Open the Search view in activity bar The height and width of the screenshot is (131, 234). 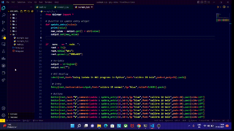pyautogui.click(x=4, y=15)
